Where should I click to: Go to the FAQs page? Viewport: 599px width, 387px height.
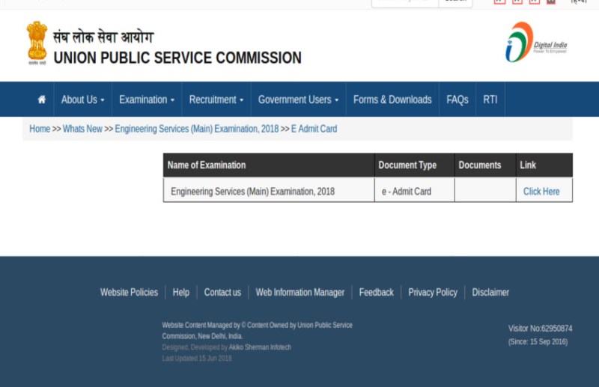pyautogui.click(x=457, y=100)
